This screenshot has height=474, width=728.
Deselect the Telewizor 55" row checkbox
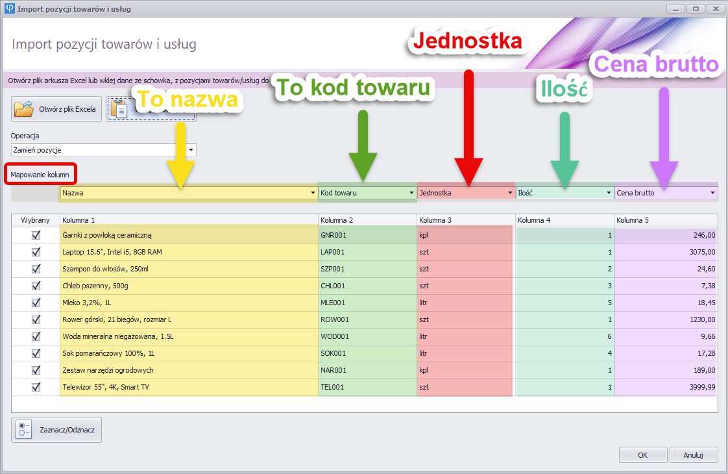coord(36,387)
